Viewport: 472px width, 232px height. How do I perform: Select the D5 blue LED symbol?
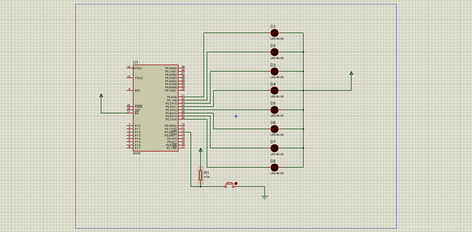(x=274, y=110)
